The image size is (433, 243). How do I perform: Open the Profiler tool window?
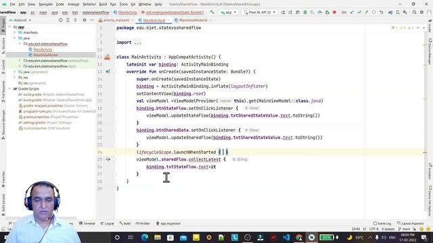(x=143, y=223)
